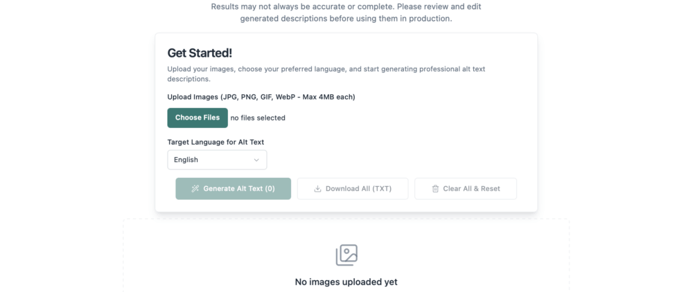Click the upload instructions description paragraph
686x292 pixels.
click(x=326, y=74)
